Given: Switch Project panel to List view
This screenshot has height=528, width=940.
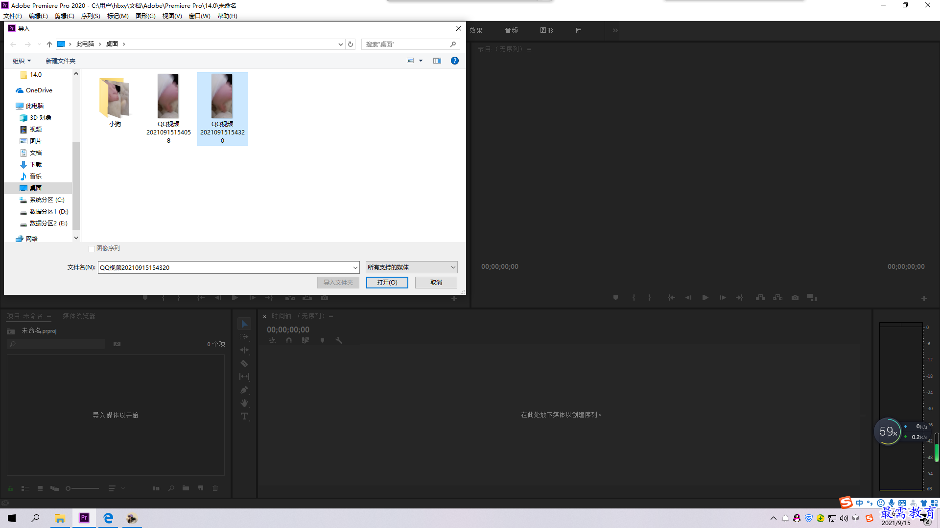Looking at the screenshot, I should (x=25, y=488).
